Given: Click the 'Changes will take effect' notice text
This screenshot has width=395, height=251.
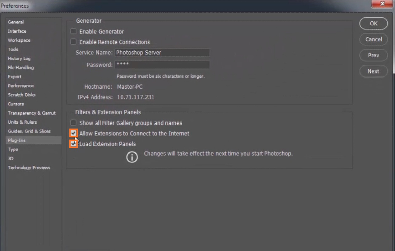Looking at the screenshot, I should click(x=218, y=153).
